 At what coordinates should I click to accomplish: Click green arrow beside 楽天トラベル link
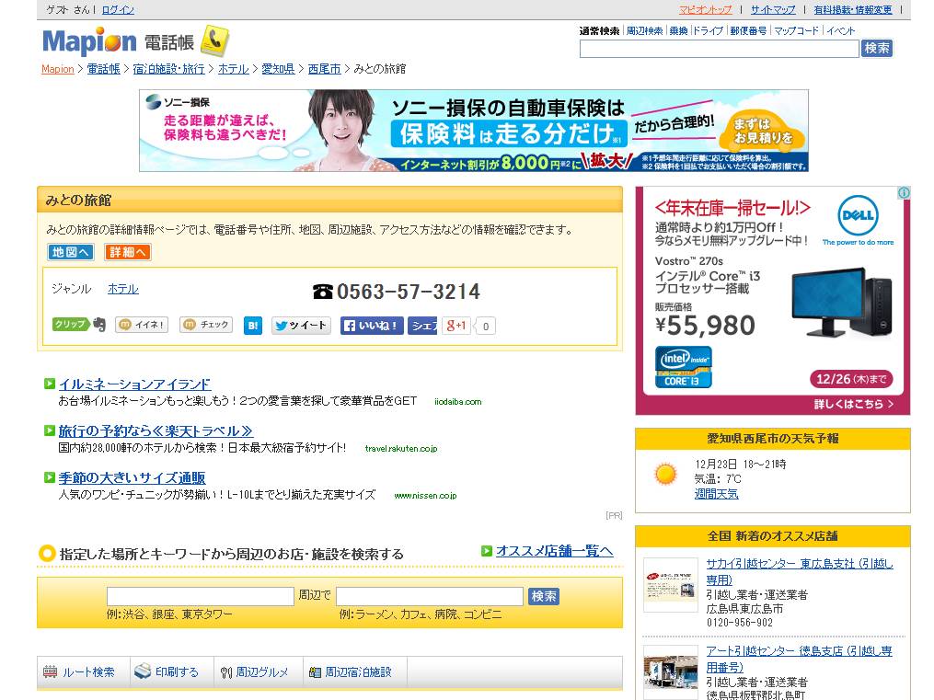[x=50, y=430]
